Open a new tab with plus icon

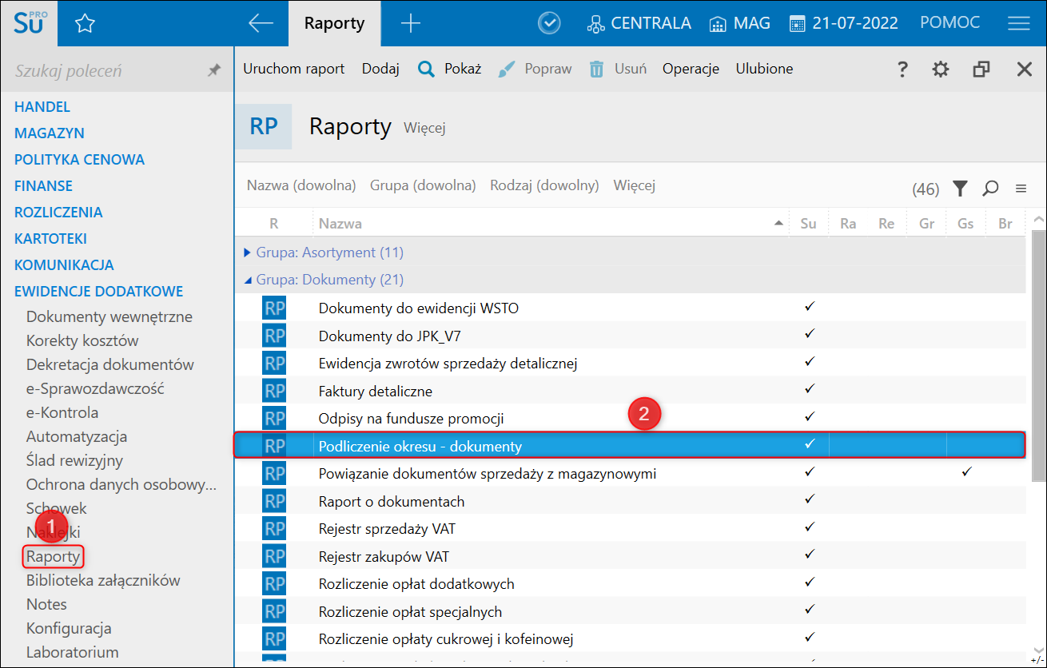pos(410,24)
